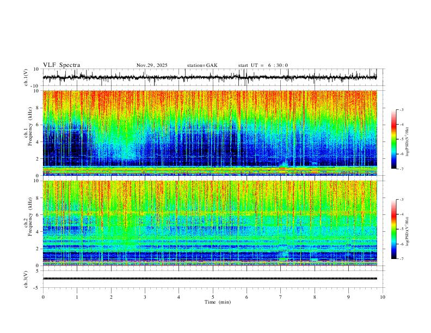Click the ch.1 voltage waveform trace

point(210,77)
